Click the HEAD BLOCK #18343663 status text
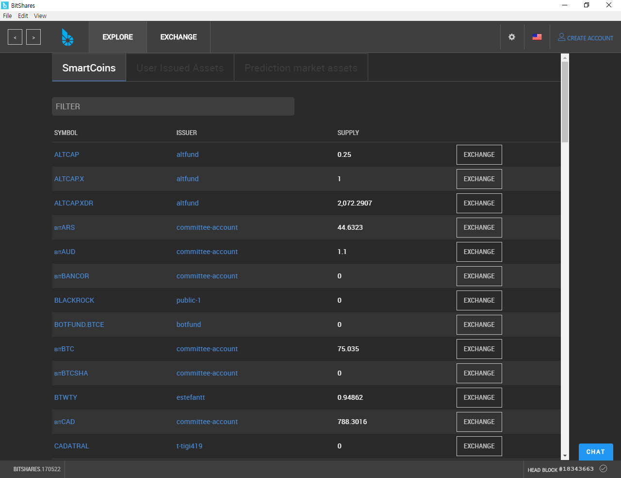 pos(561,469)
